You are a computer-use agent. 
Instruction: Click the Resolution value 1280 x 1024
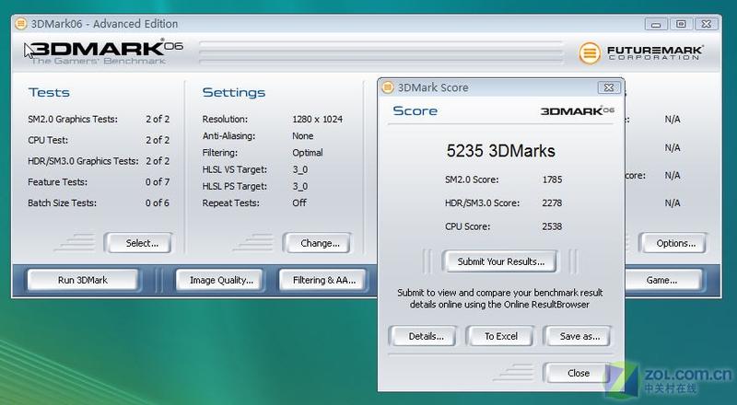pos(317,120)
